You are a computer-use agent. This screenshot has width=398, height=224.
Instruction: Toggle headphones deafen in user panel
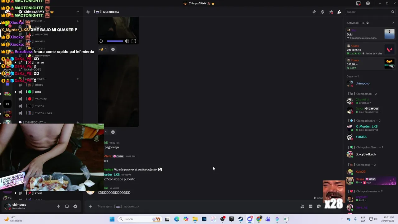(x=67, y=206)
